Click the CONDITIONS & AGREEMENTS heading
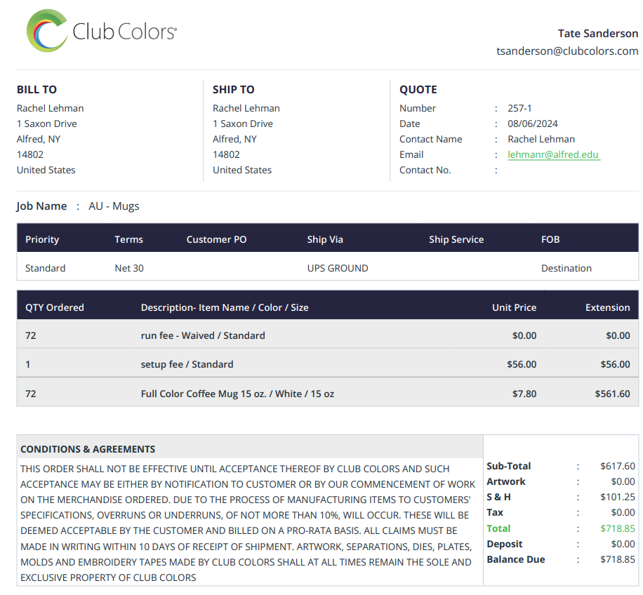This screenshot has width=643, height=595. click(x=88, y=449)
